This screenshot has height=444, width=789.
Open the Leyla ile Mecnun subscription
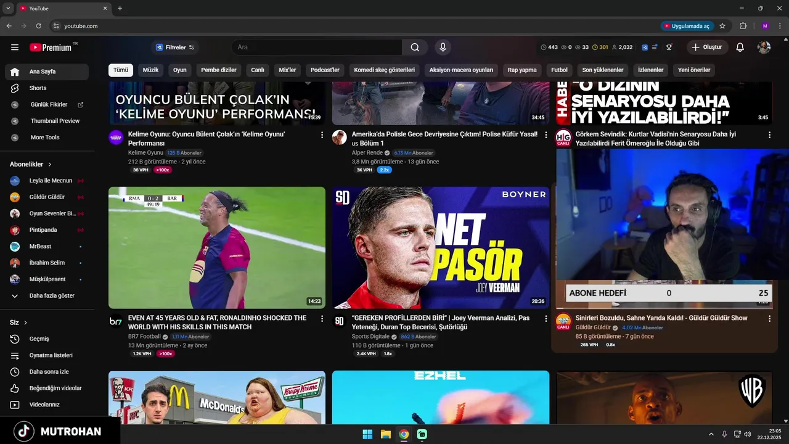[x=47, y=181]
